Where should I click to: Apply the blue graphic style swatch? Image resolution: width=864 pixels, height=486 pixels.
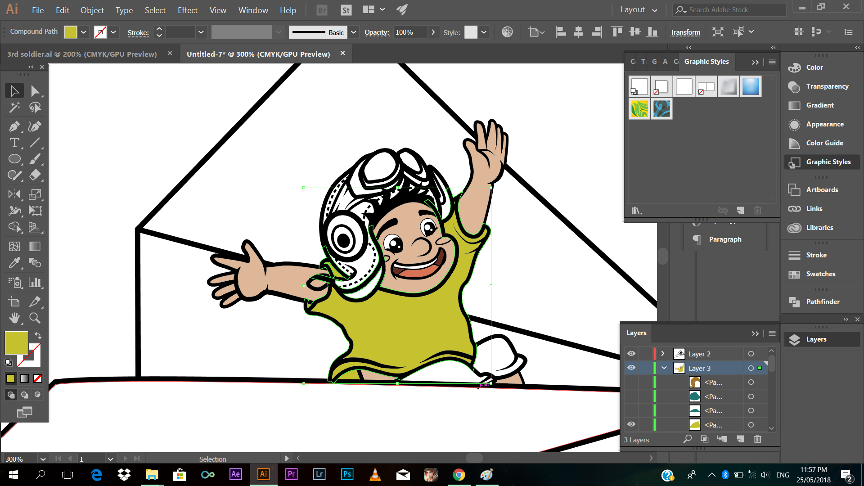click(751, 86)
